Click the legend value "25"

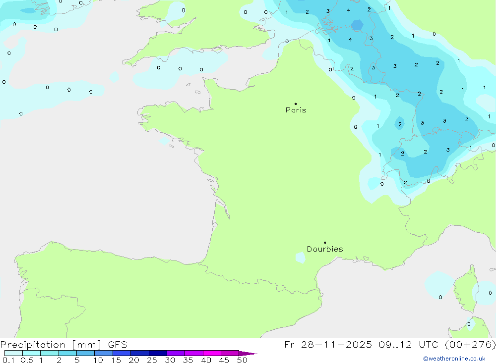point(152,360)
